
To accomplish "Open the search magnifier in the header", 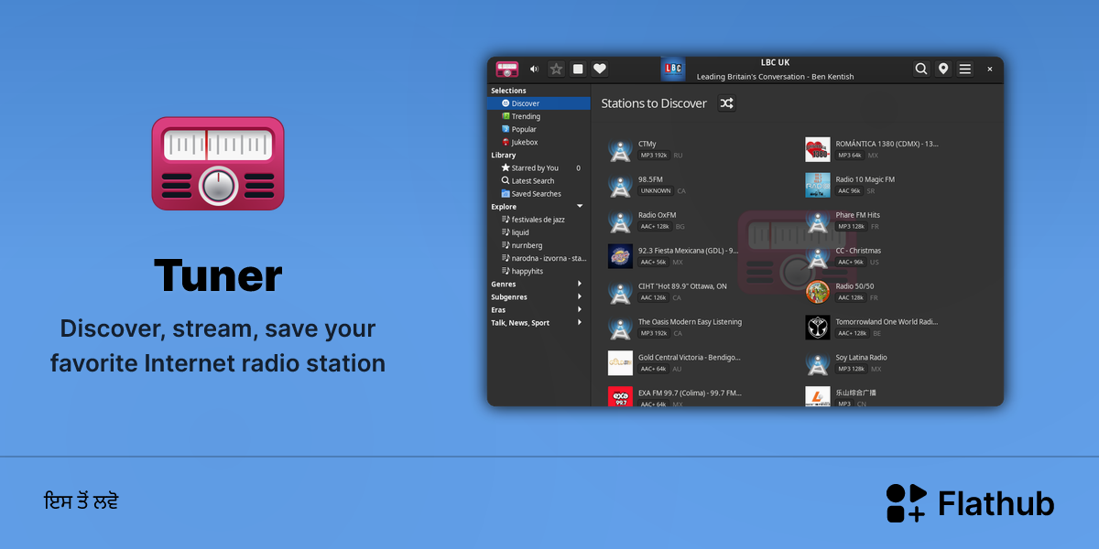I will 921,69.
